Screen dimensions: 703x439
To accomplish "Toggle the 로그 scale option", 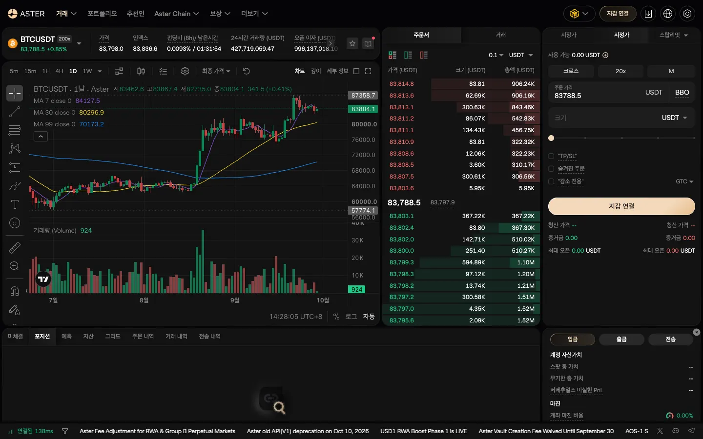I will click(351, 317).
